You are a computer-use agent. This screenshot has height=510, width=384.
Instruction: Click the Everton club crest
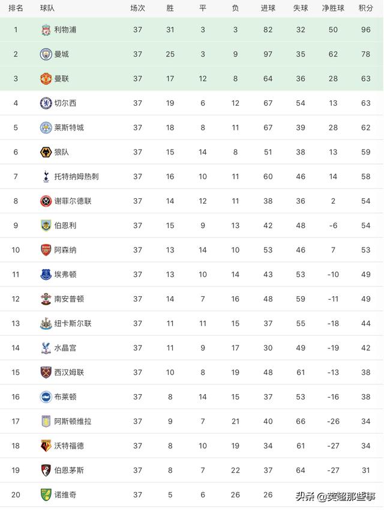point(46,275)
